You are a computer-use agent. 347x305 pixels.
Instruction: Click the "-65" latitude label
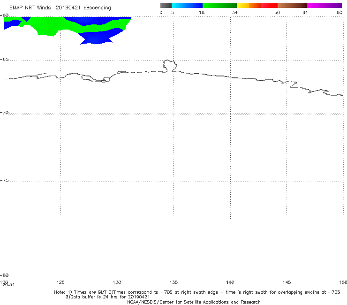click(x=4, y=60)
